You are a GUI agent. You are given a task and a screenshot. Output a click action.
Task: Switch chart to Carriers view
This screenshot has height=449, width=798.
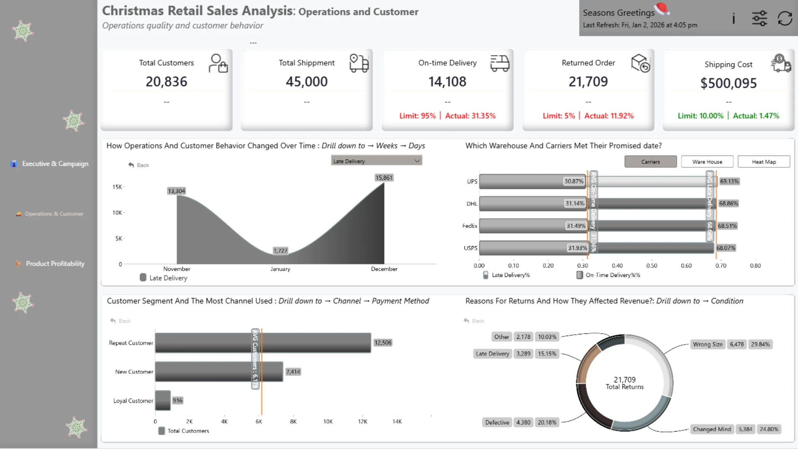point(650,162)
